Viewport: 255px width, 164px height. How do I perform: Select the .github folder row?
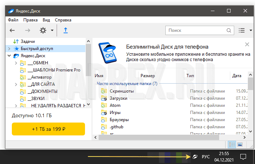pos(174,127)
